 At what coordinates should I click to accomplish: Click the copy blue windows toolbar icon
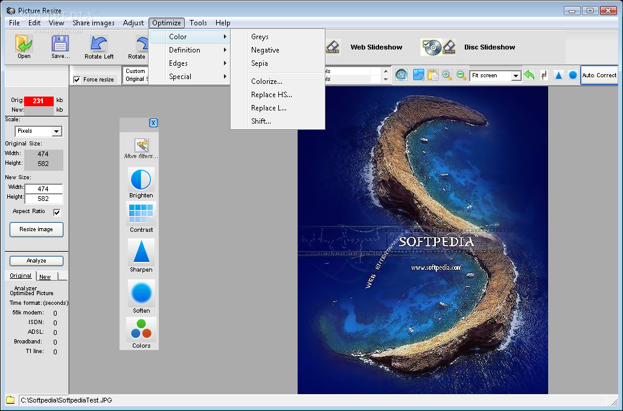418,75
